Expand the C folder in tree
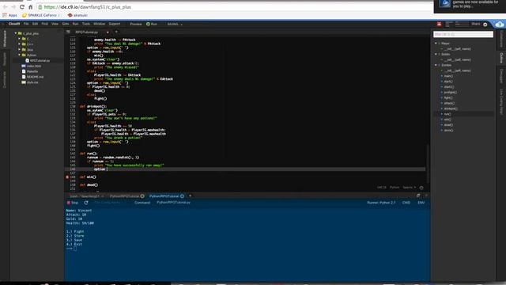Viewport: 506px width, 285px height. [20, 39]
